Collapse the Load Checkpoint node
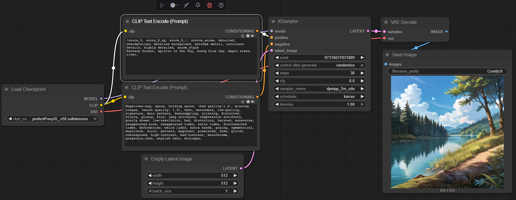Viewport: 516px width, 200px height. (6, 89)
